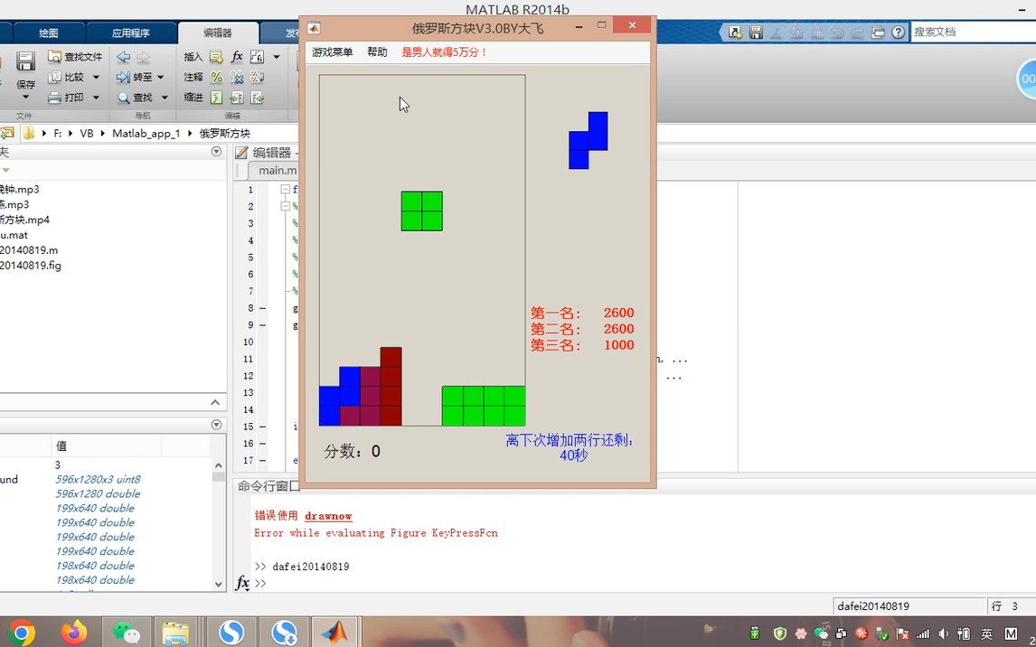Comment code with the % icon
The height and width of the screenshot is (647, 1036).
(216, 77)
